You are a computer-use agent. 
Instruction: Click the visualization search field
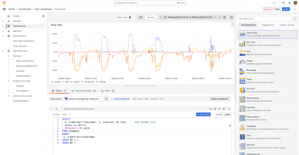(x=264, y=19)
